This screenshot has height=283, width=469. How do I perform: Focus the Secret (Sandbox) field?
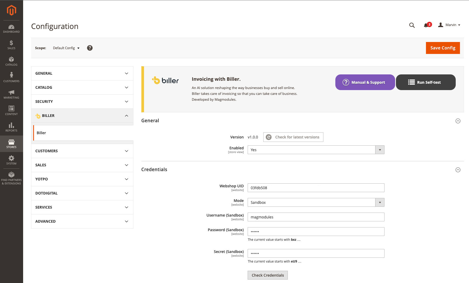(x=316, y=254)
